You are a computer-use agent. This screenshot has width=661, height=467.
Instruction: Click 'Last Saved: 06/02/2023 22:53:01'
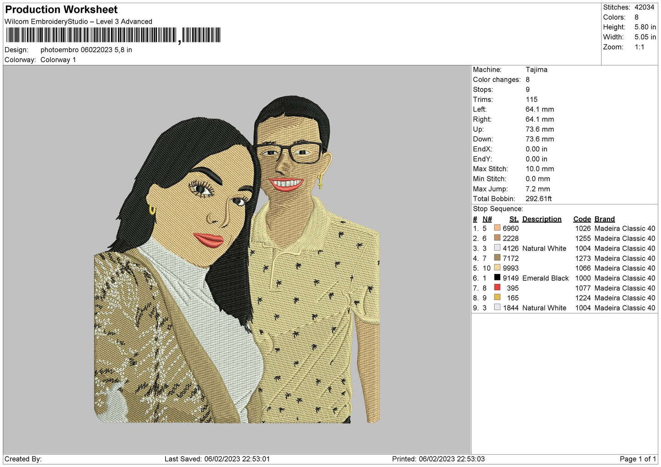(217, 459)
